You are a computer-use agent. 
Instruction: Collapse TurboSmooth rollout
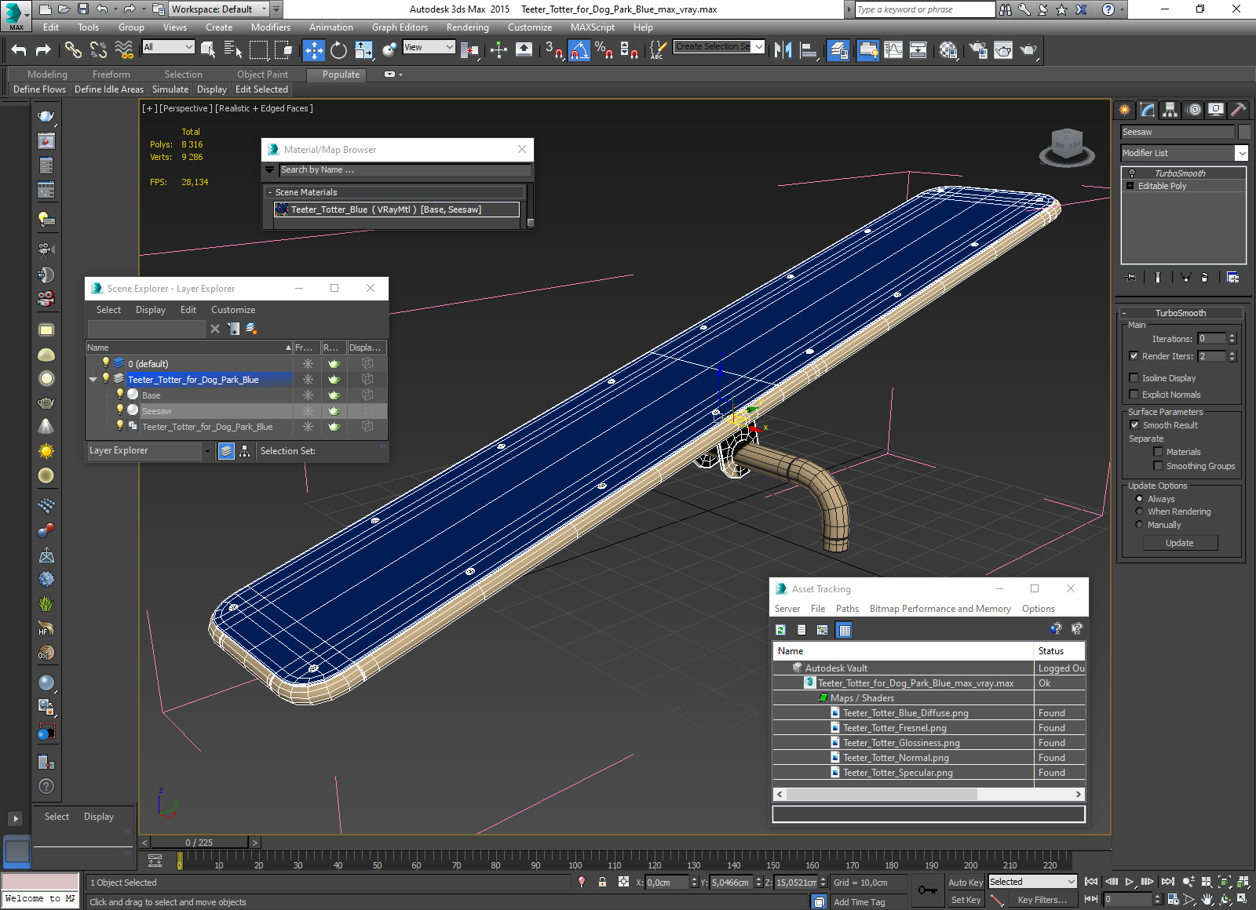tap(1125, 313)
